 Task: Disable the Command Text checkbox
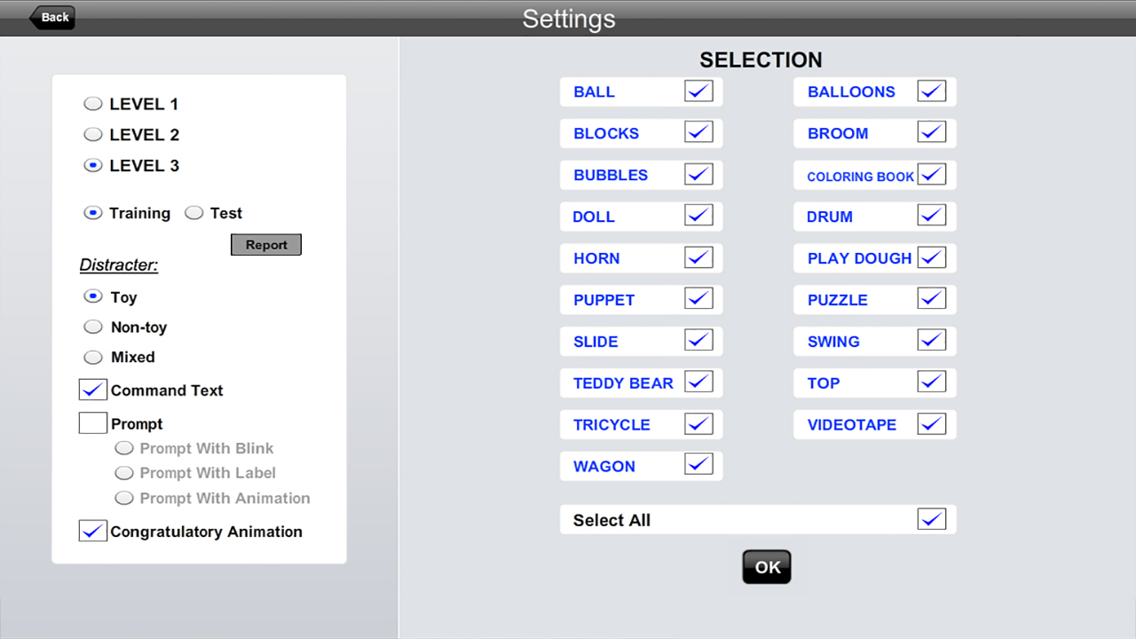coord(93,390)
